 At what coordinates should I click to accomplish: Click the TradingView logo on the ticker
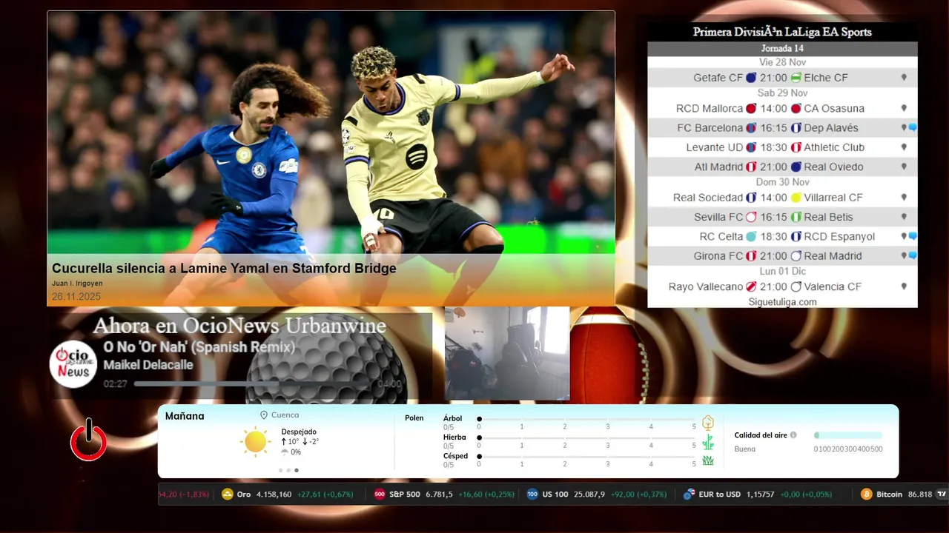click(942, 495)
